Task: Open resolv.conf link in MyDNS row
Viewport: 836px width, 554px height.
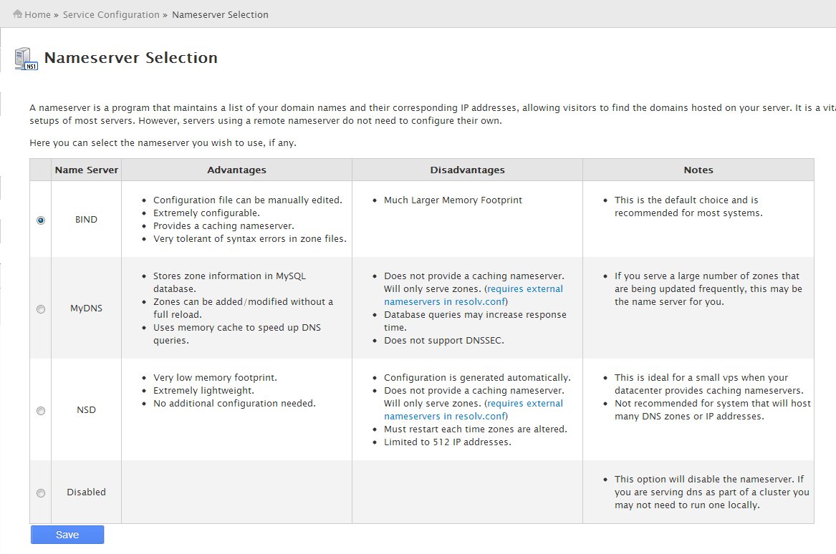Action: 474,295
